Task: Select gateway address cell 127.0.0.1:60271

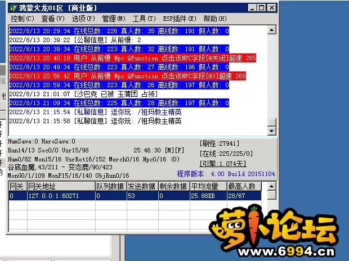Action: pos(61,196)
